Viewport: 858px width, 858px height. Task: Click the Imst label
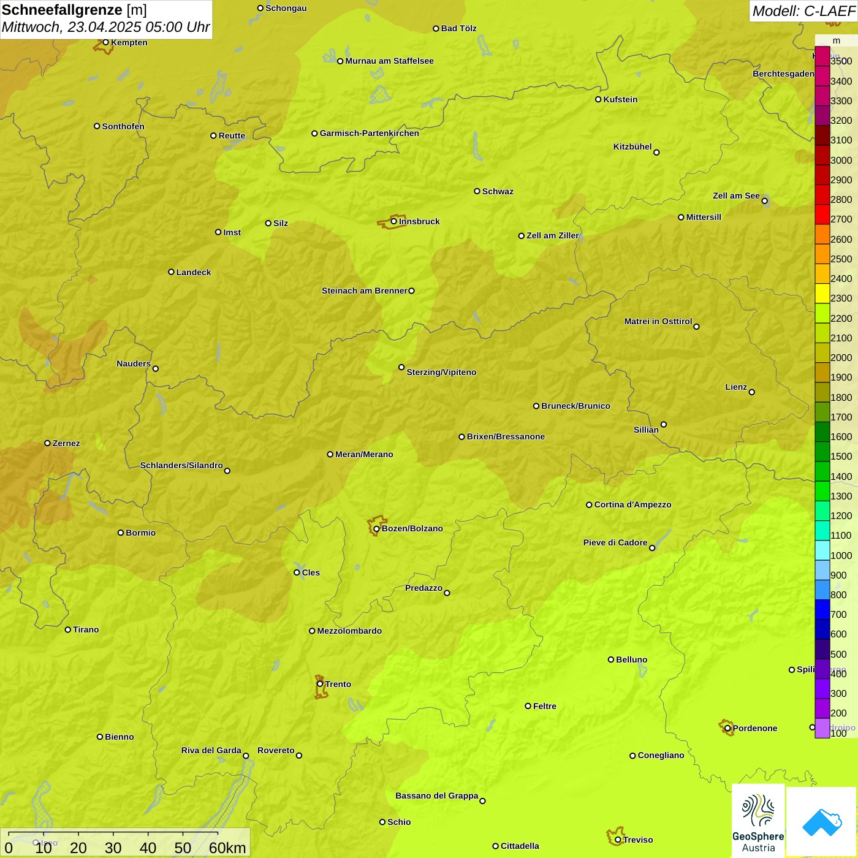pos(232,232)
